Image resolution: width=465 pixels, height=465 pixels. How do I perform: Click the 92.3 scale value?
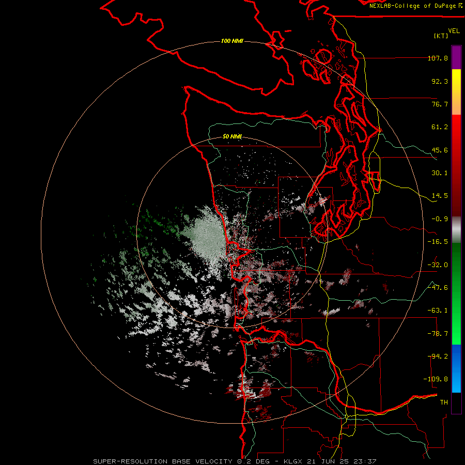pyautogui.click(x=440, y=81)
